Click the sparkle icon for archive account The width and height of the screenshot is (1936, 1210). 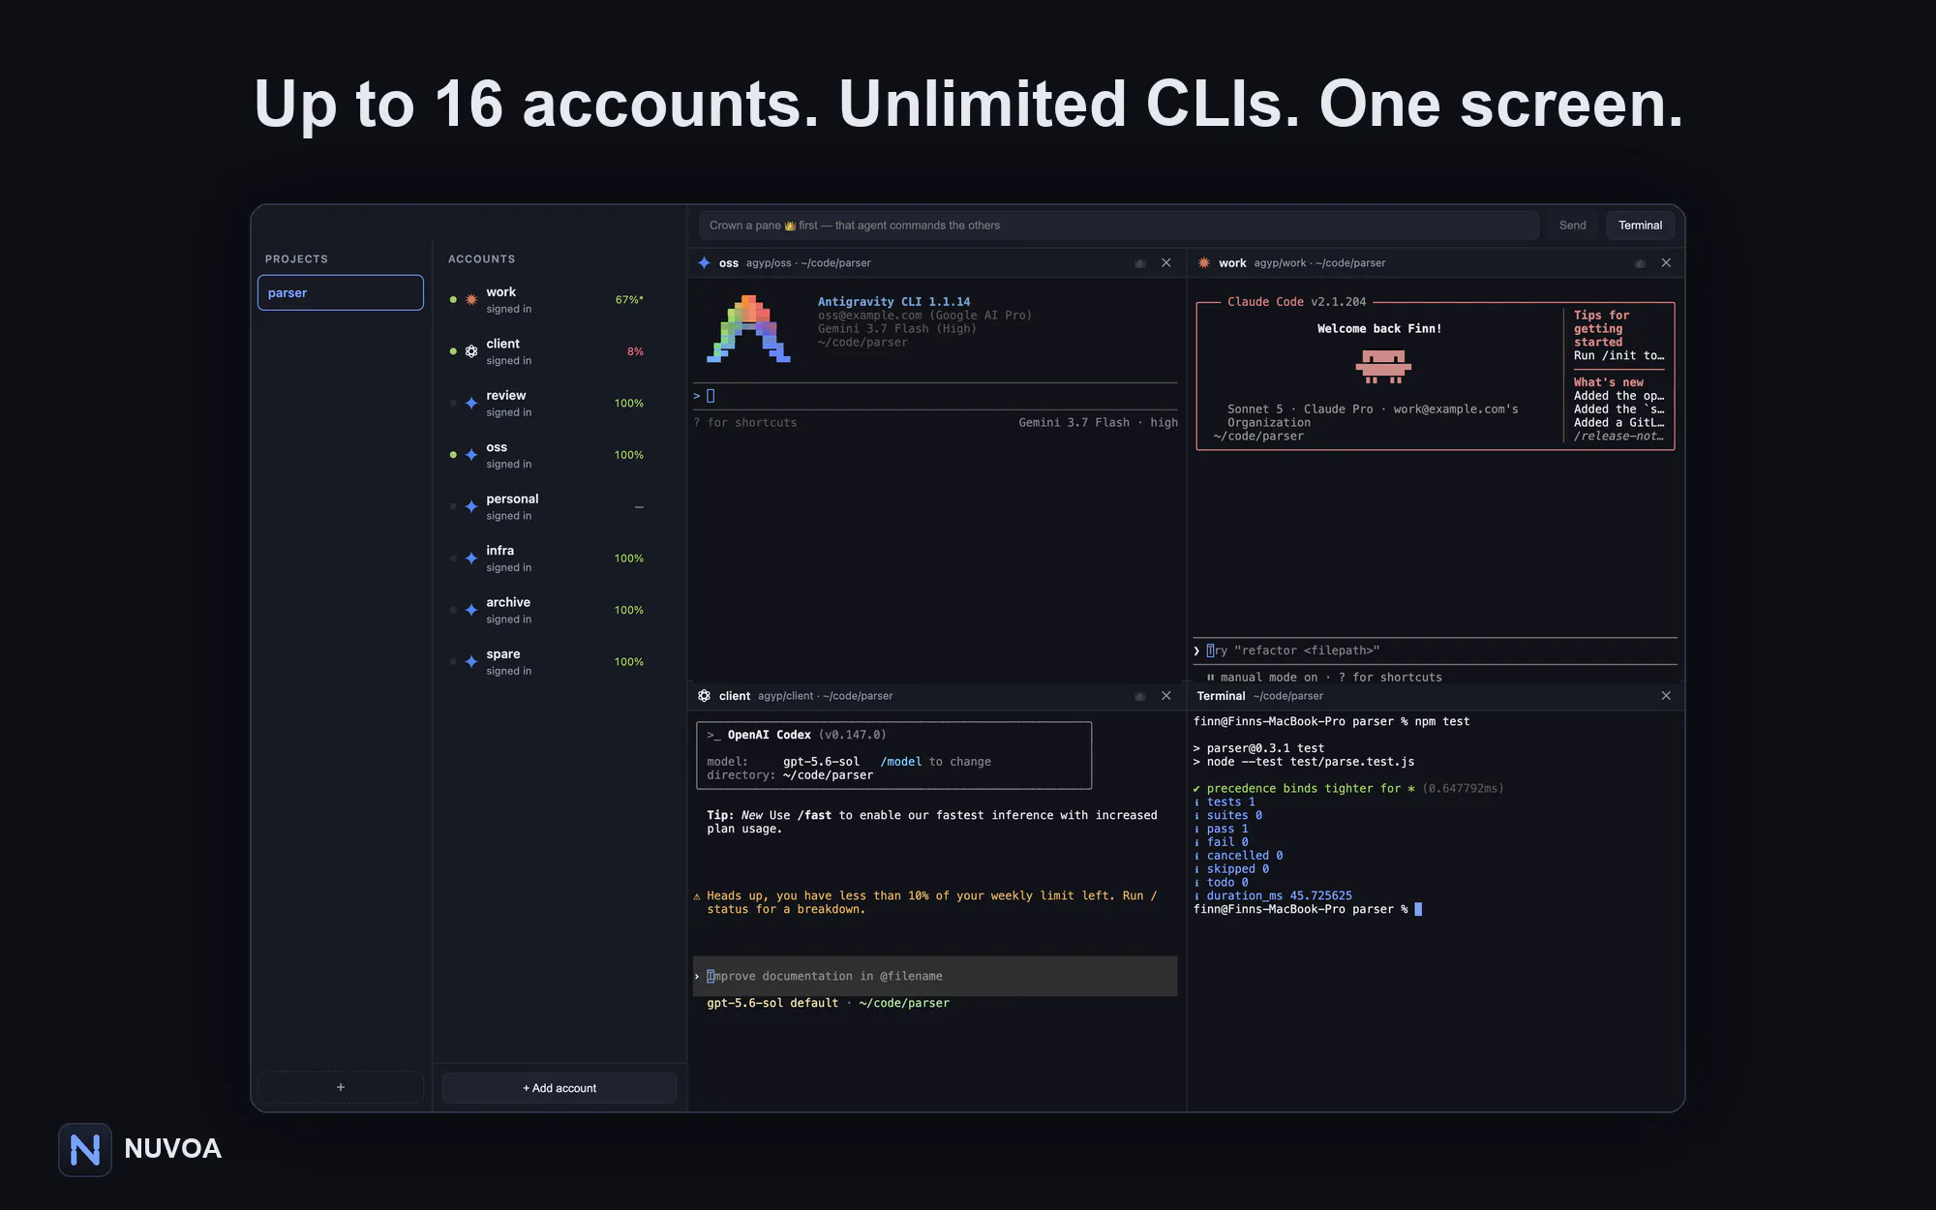click(x=471, y=610)
